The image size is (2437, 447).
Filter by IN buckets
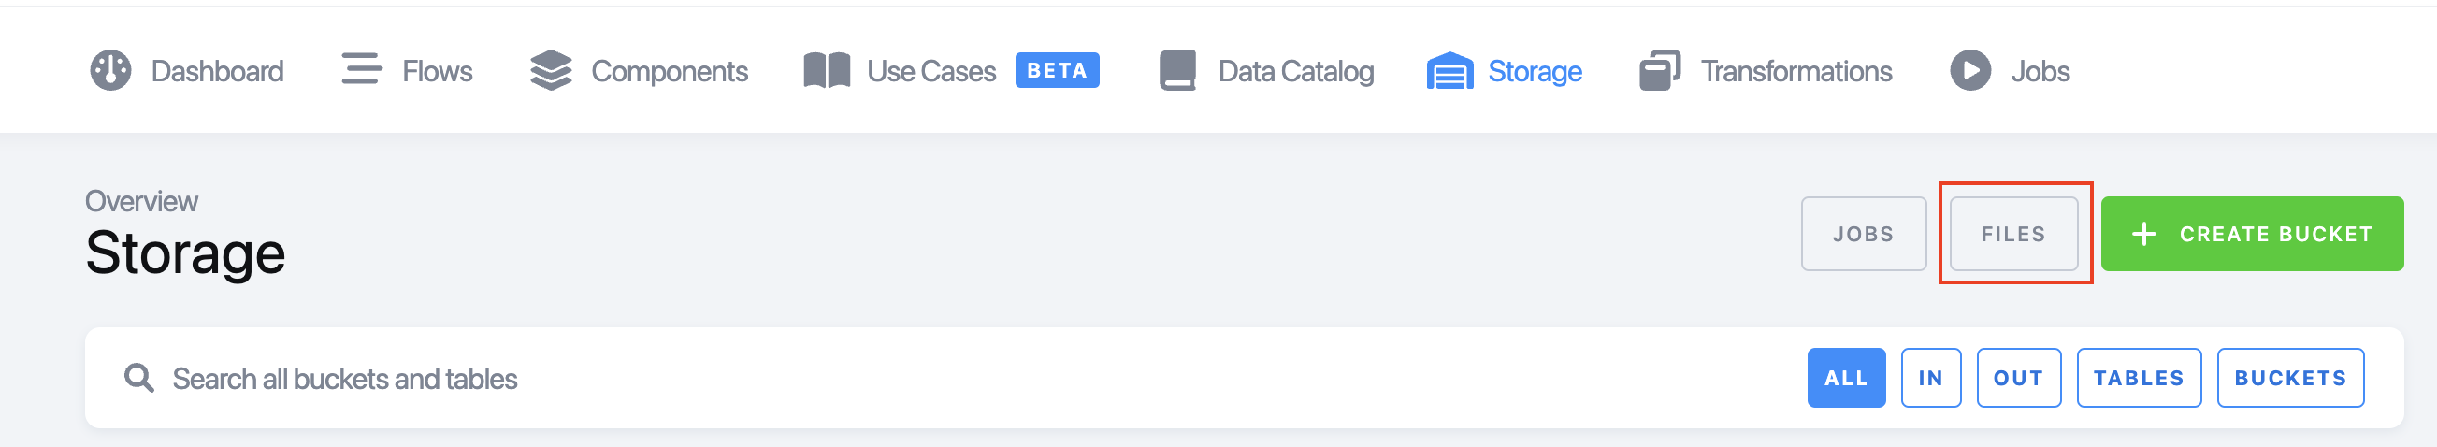click(x=1930, y=378)
